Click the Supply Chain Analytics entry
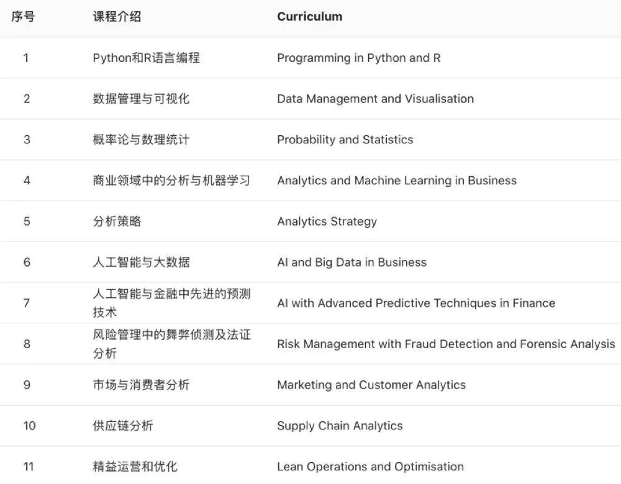Viewport: 621px width, 484px height. (340, 426)
